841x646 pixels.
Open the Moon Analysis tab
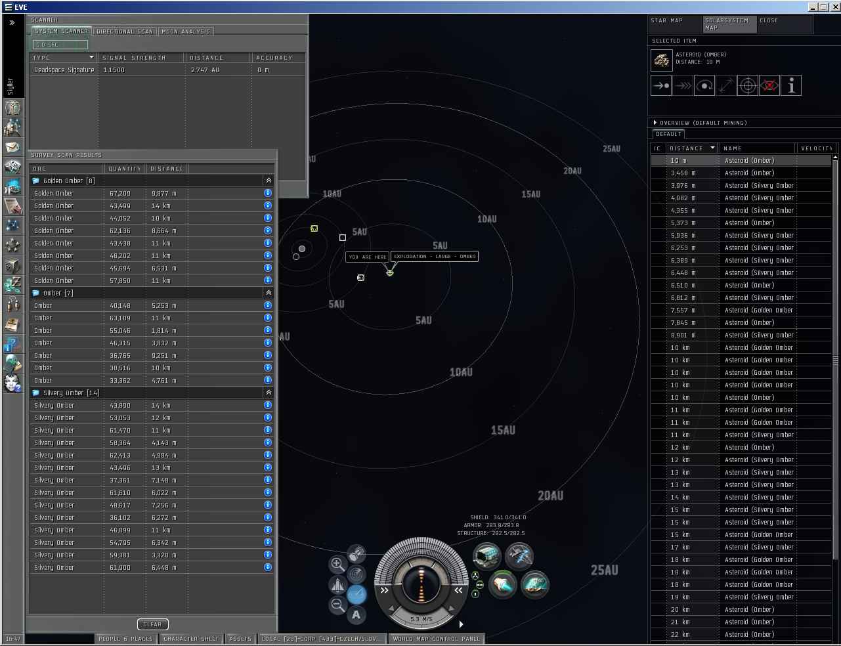pos(186,32)
